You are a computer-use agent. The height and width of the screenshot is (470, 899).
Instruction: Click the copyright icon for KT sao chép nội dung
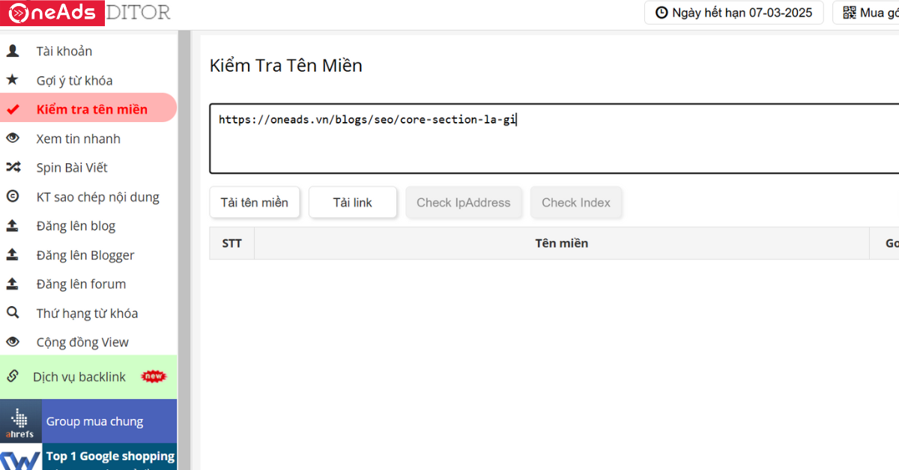[x=12, y=197]
